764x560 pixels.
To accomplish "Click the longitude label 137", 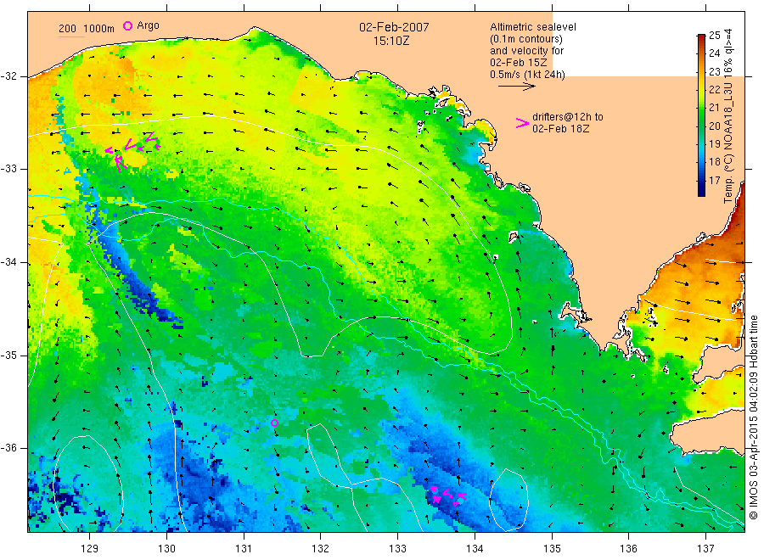I will [705, 549].
